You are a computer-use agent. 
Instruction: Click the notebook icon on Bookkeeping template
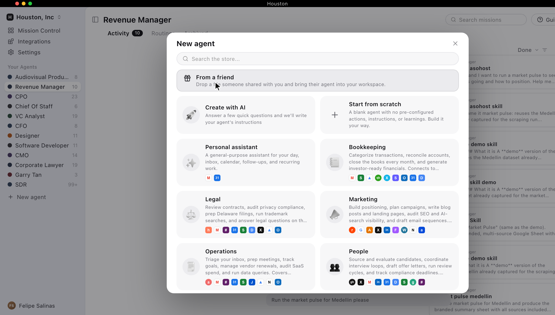[335, 162]
